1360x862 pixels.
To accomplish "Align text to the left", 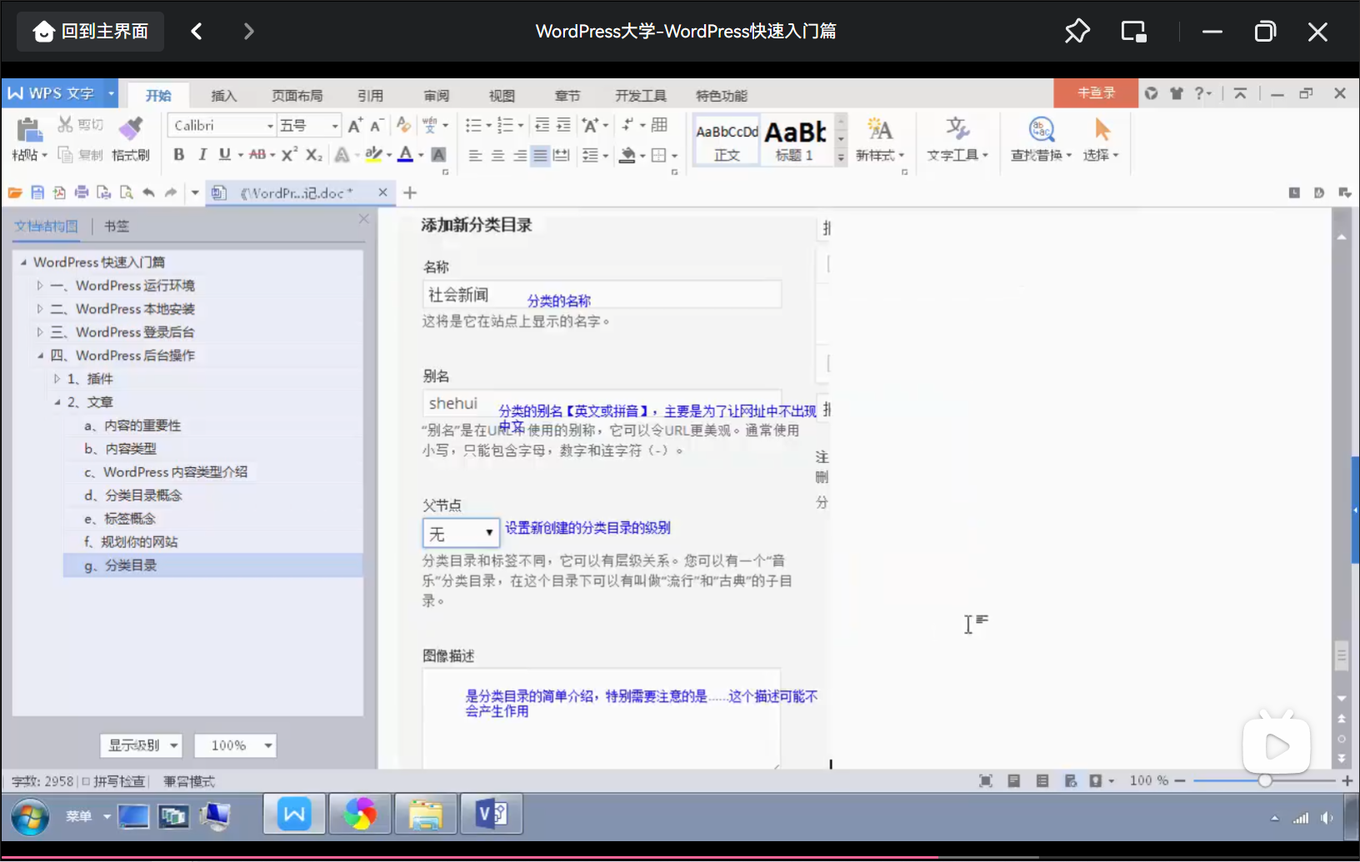I will click(x=475, y=156).
